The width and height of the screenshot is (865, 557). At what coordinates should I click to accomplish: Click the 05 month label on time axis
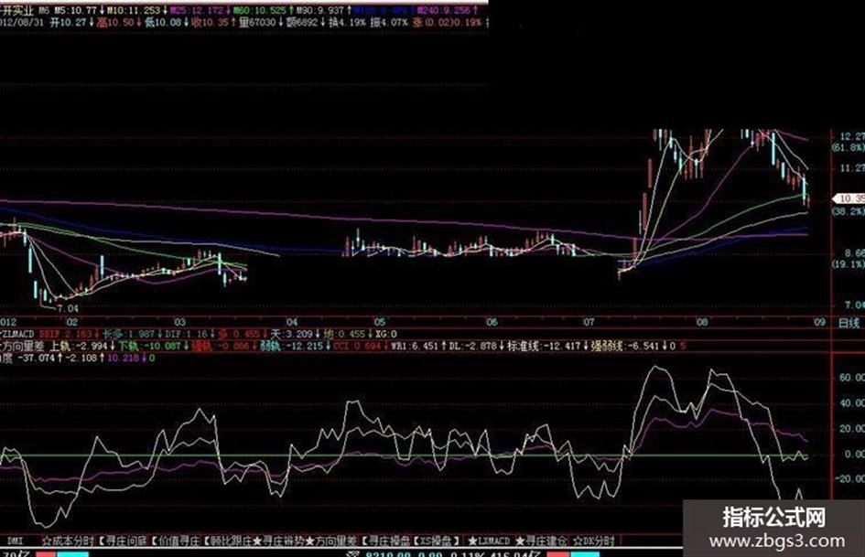pos(379,322)
